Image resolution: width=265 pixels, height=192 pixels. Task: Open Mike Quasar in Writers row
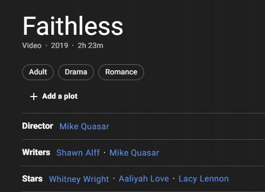click(x=134, y=152)
